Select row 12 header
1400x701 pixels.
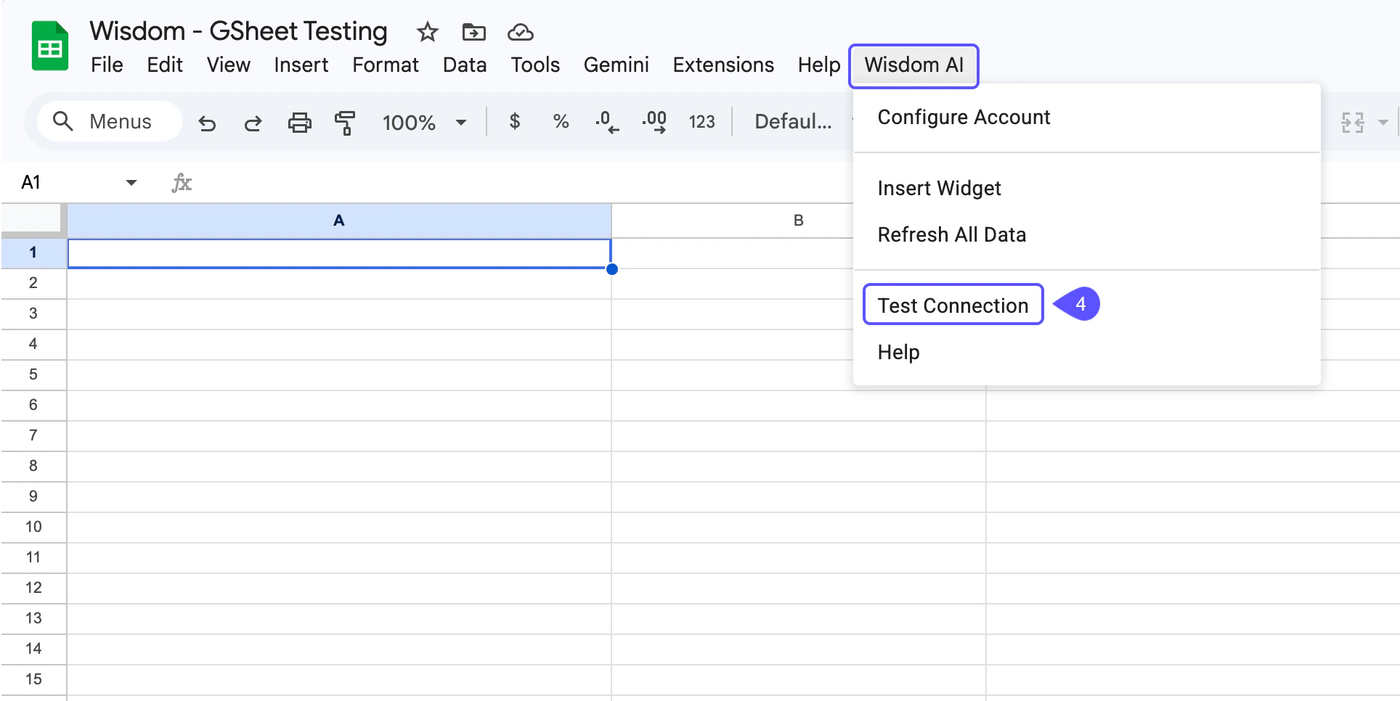[x=33, y=588]
